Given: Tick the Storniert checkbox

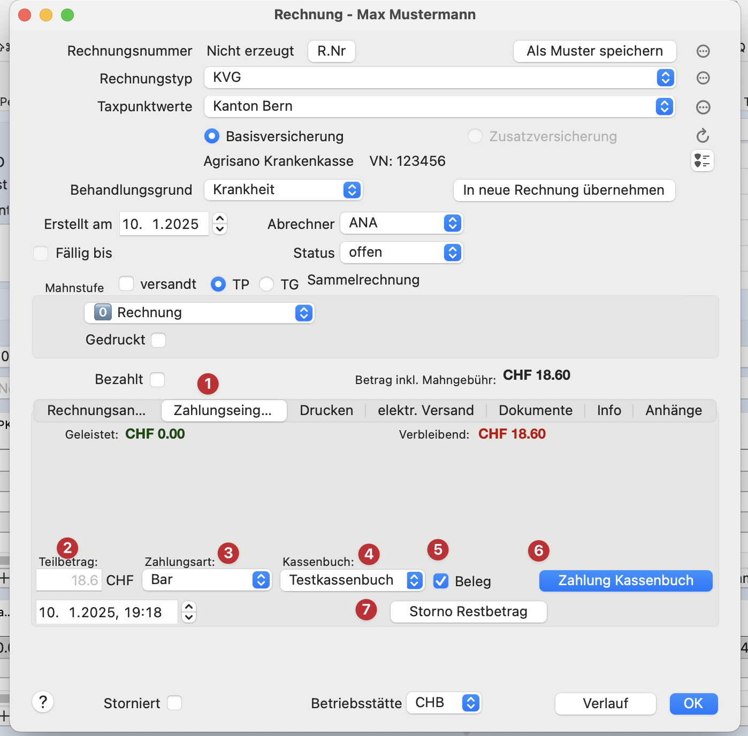Looking at the screenshot, I should [174, 703].
